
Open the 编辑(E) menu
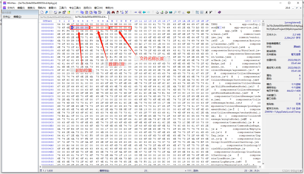point(21,8)
